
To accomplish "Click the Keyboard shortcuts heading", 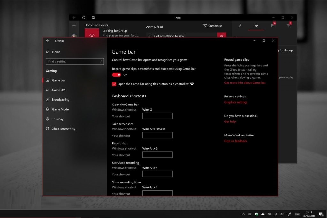I will (129, 96).
